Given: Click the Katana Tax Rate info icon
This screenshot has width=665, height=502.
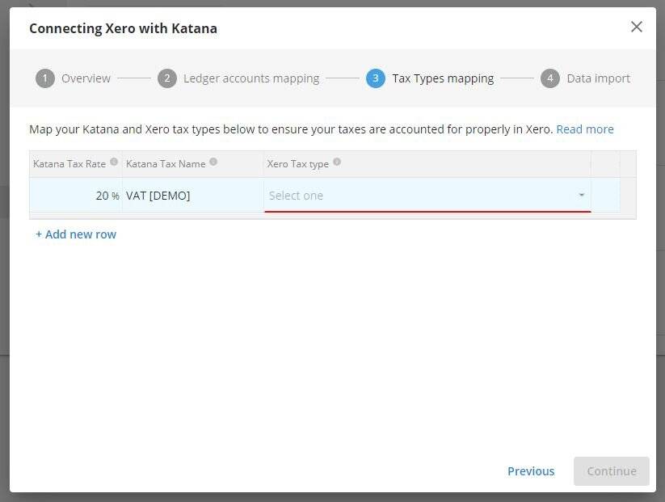Looking at the screenshot, I should [114, 162].
